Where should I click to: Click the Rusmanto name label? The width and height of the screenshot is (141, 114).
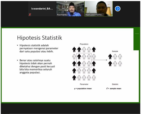[62, 15]
